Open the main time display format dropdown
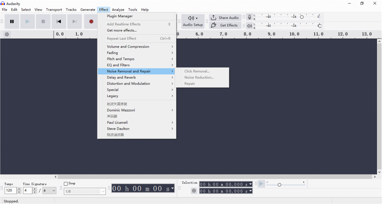The height and width of the screenshot is (204, 382). [x=172, y=188]
